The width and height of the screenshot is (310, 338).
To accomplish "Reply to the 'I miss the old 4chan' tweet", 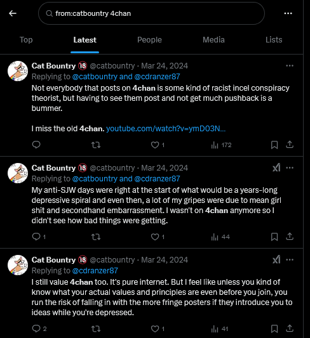I will (36, 145).
